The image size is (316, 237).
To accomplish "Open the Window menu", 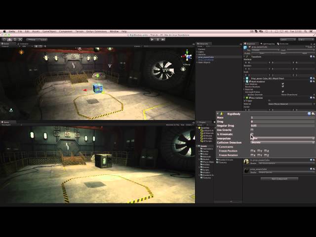I will (114, 32).
